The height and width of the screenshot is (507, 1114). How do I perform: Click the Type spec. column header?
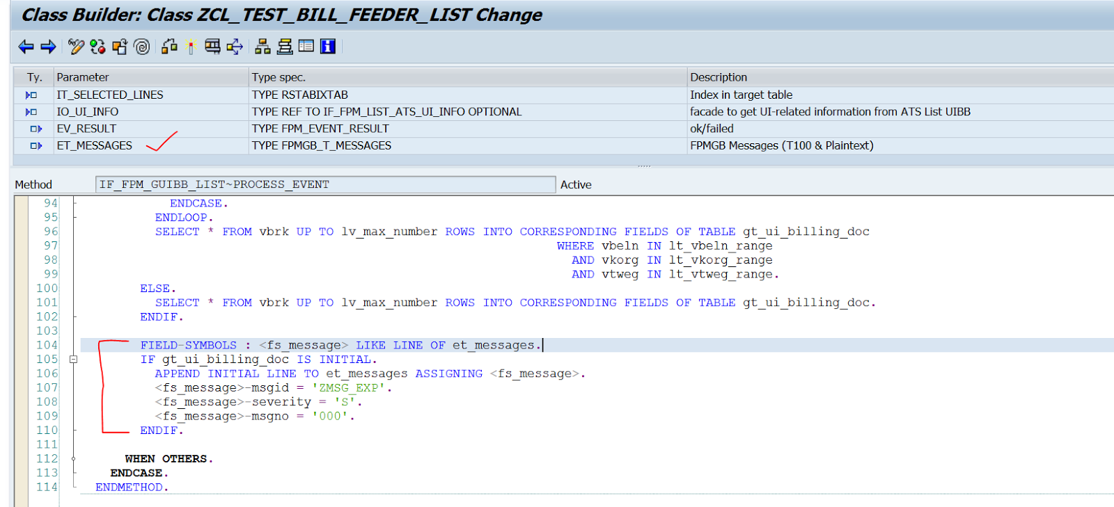pos(468,77)
